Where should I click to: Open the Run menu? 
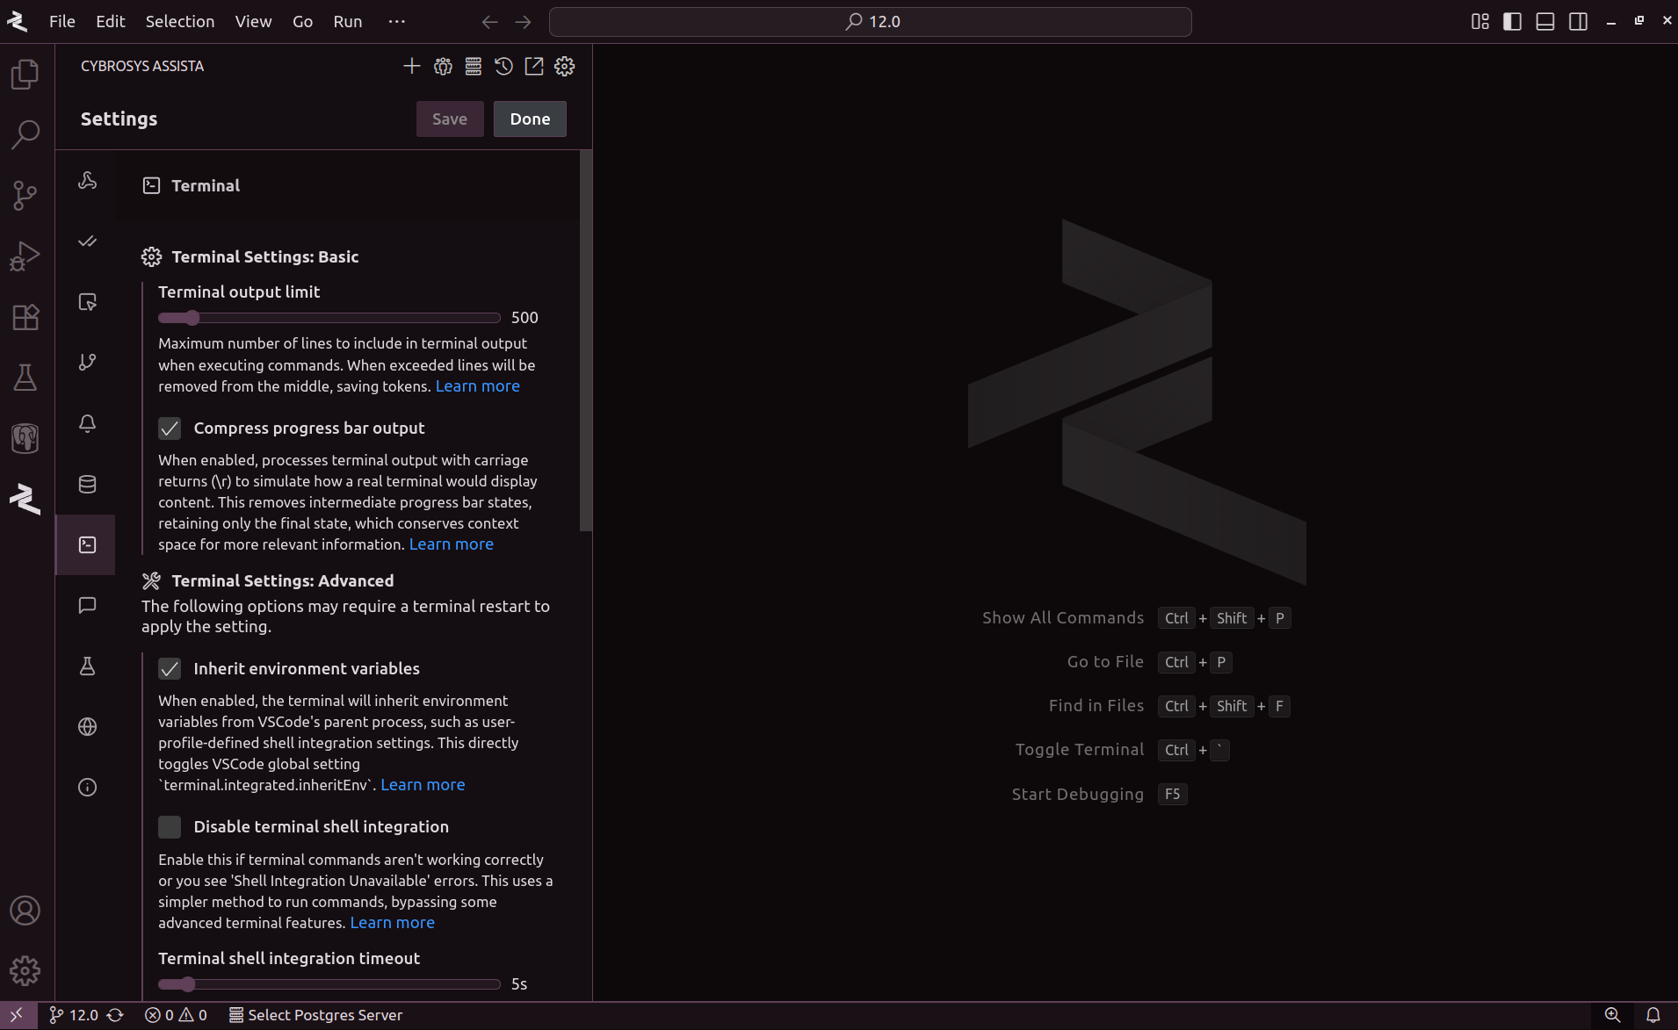[x=348, y=21]
